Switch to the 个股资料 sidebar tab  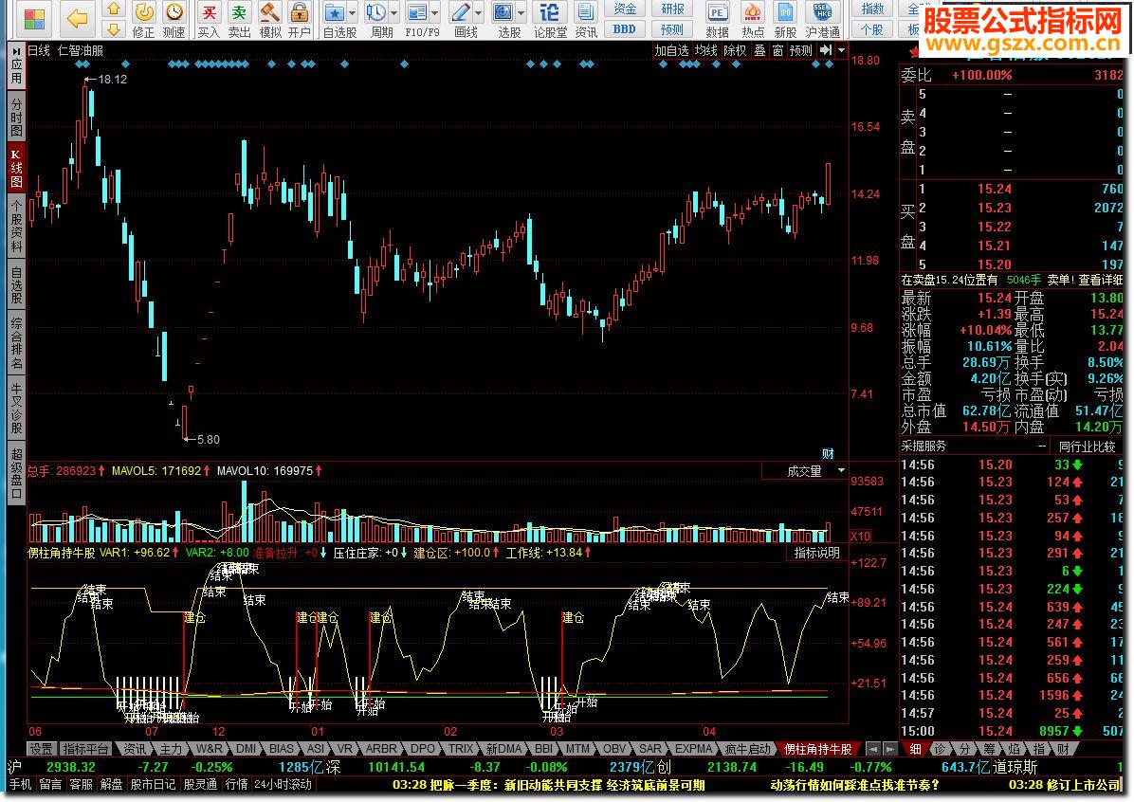16,227
